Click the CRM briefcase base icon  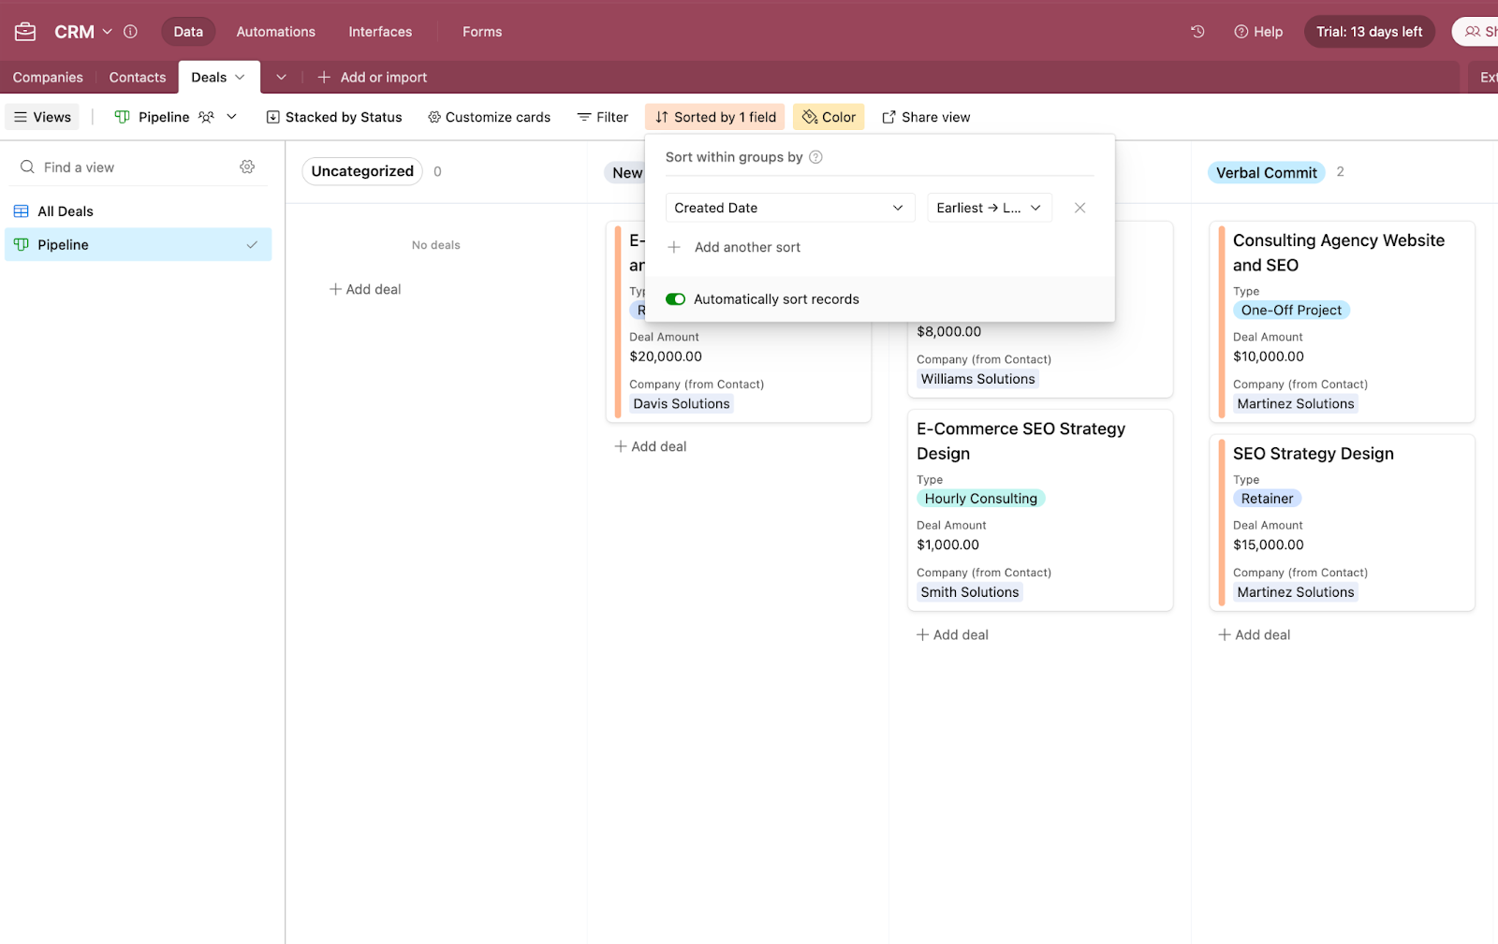click(x=25, y=32)
